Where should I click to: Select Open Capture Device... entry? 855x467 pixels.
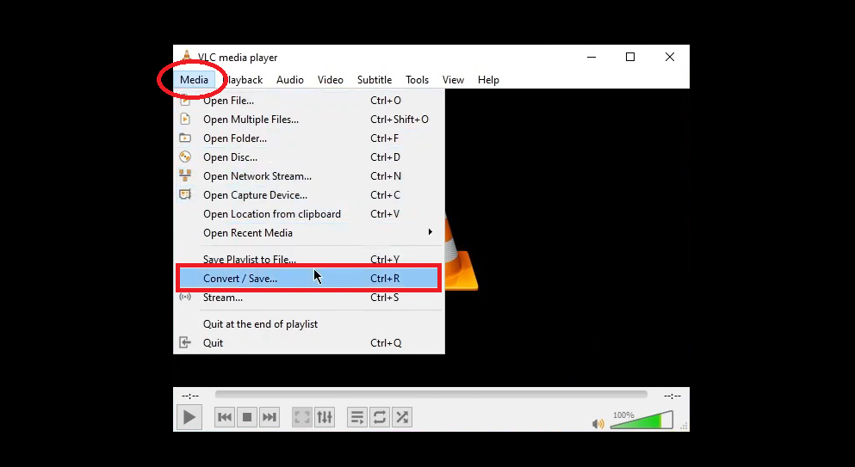308,195
